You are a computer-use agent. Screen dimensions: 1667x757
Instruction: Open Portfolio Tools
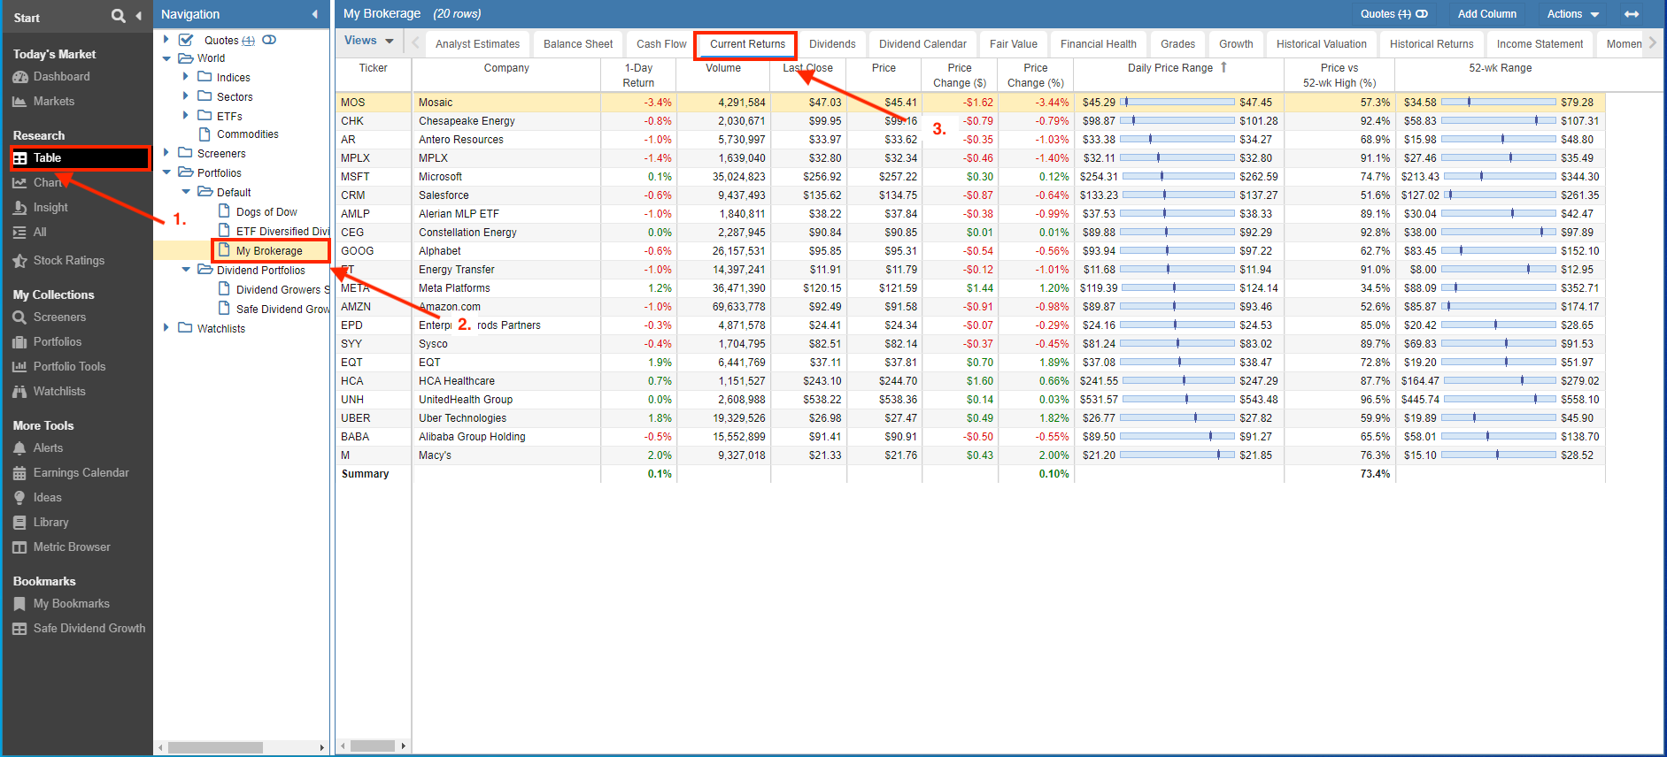(x=69, y=367)
